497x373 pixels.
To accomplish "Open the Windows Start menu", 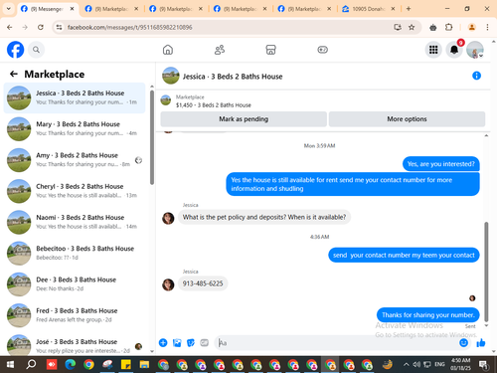I will pos(10,365).
